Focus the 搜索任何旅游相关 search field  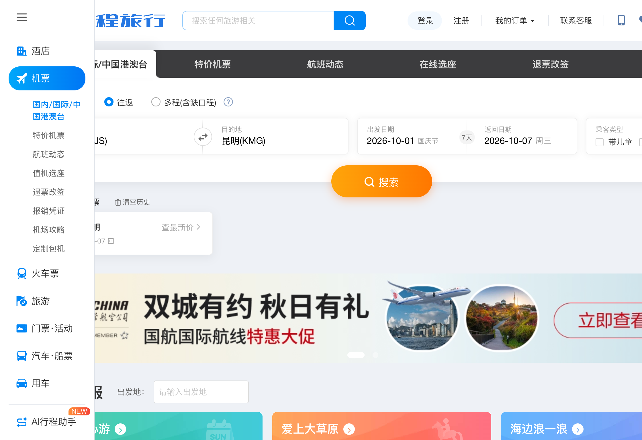coord(258,21)
